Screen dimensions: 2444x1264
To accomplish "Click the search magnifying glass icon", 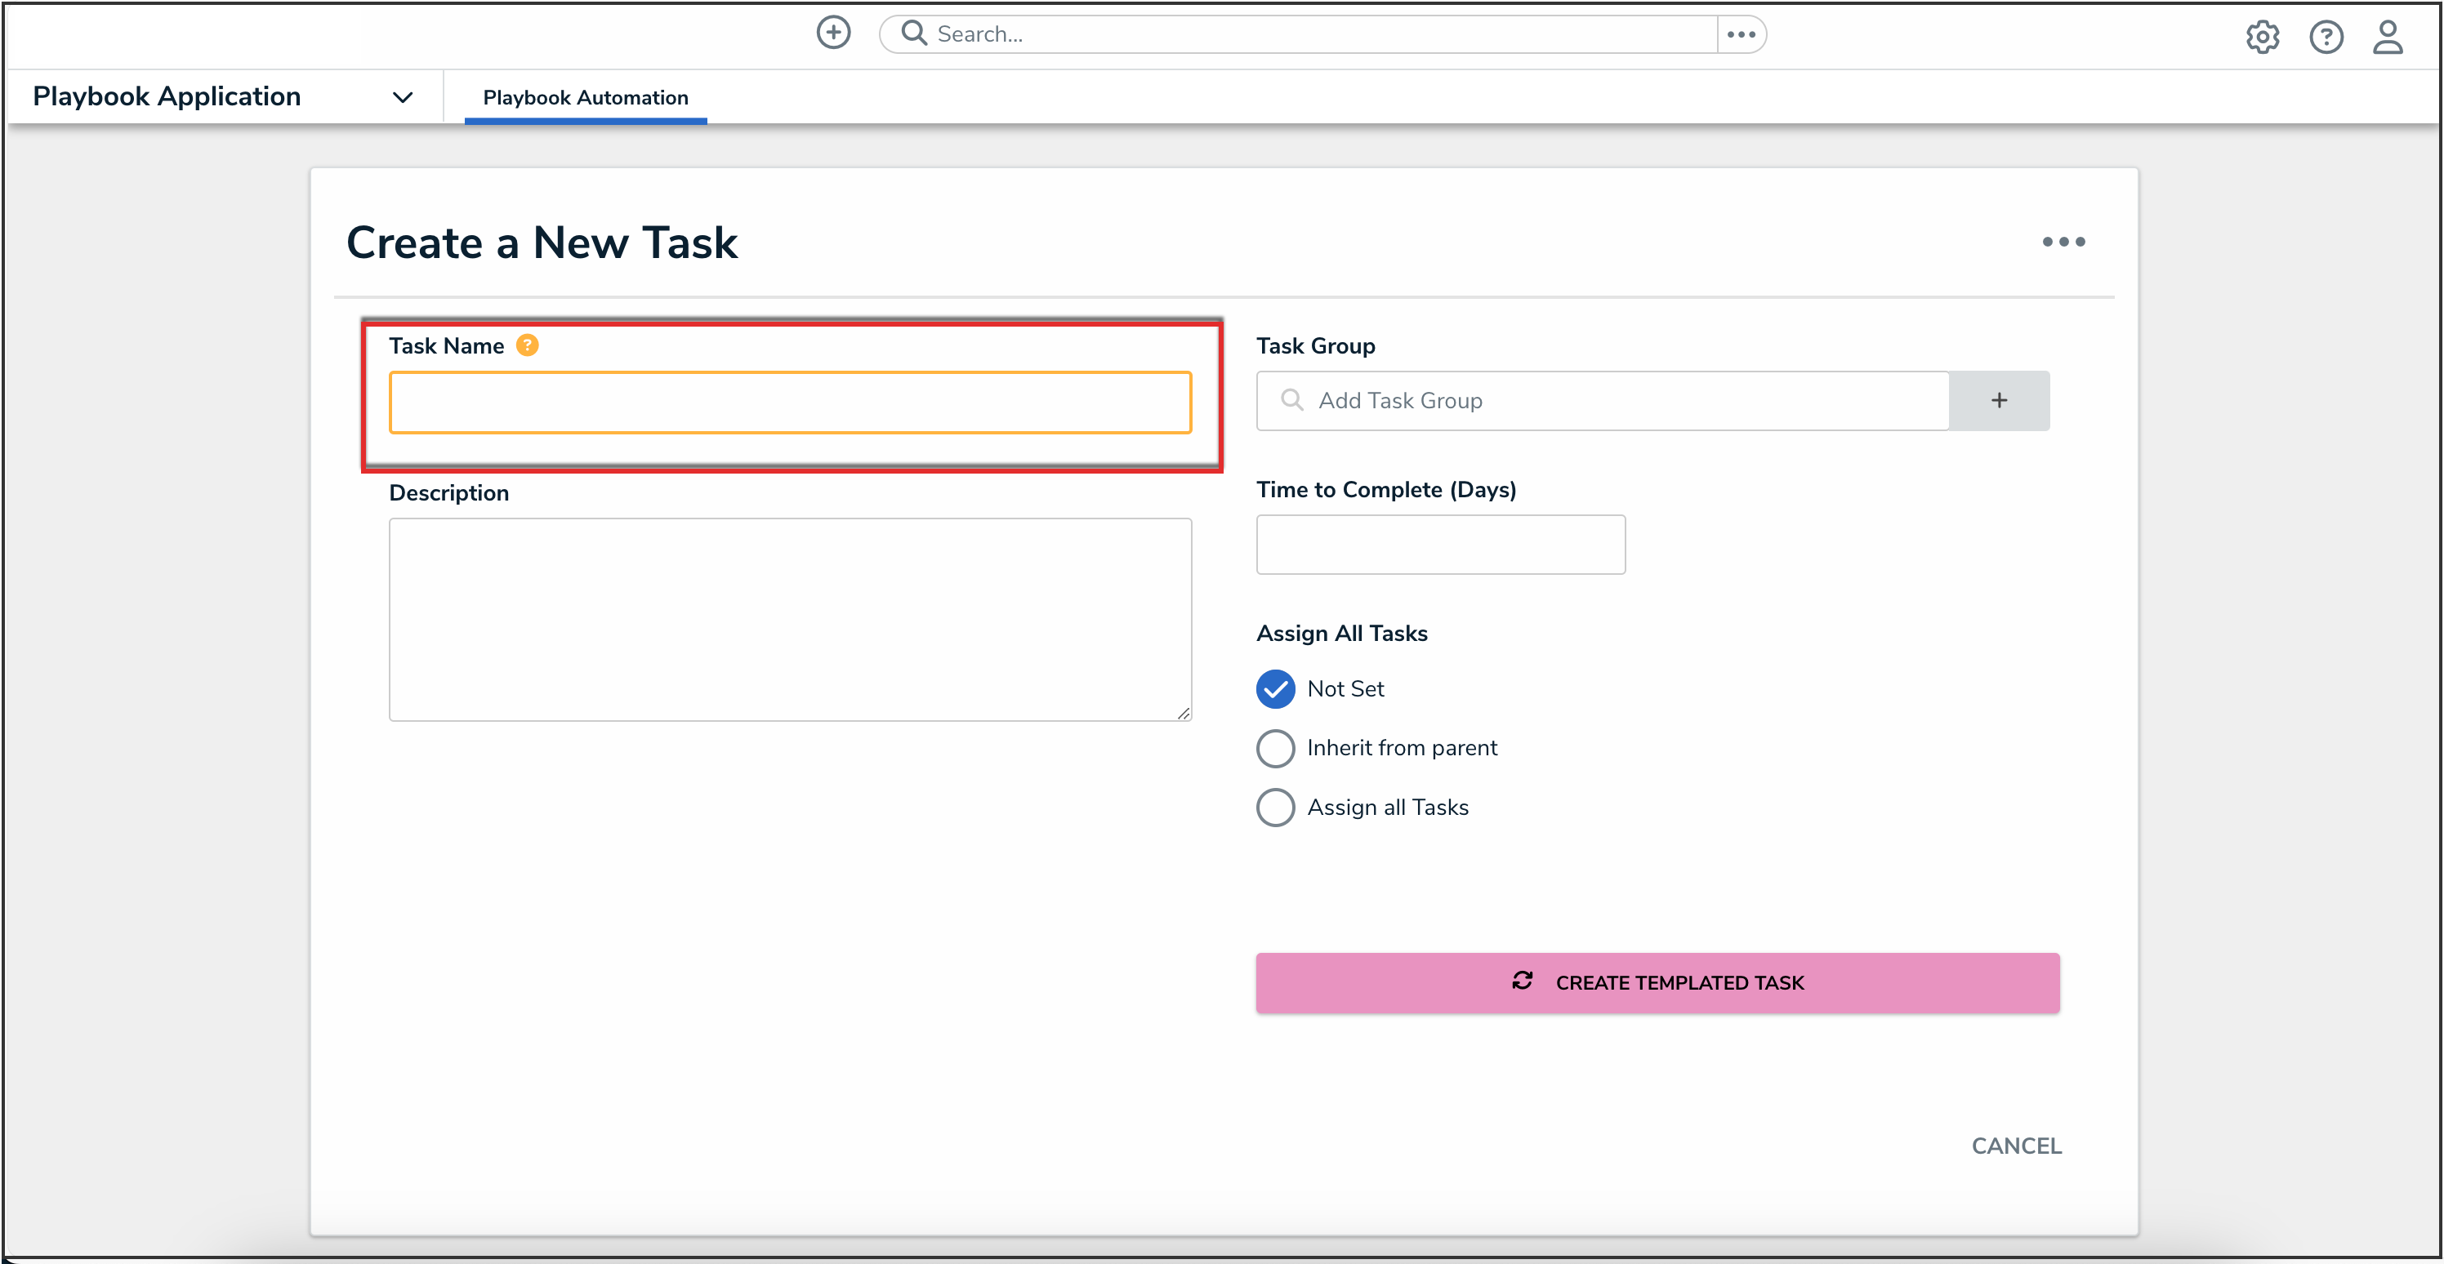I will (914, 33).
